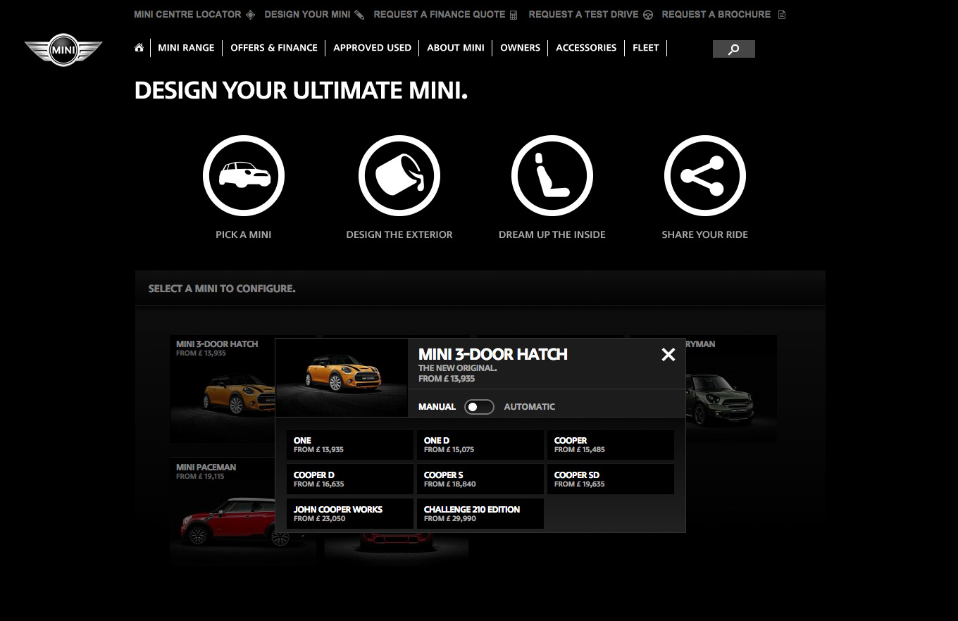Open the Design the Exterior paint bucket icon
Screen dimensions: 958x621
(x=399, y=175)
